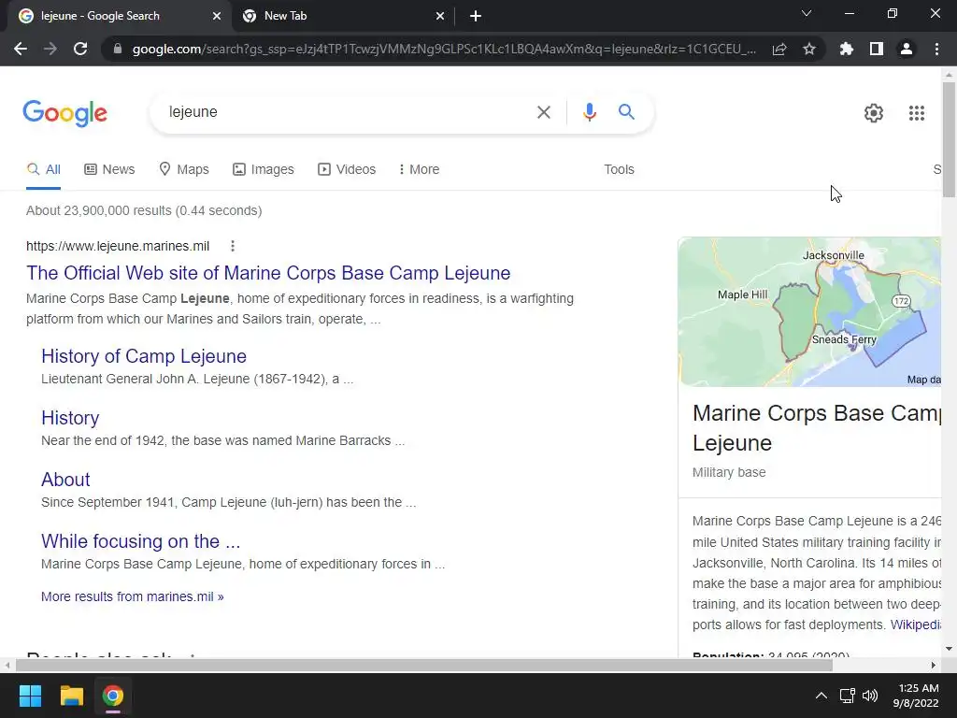Image resolution: width=957 pixels, height=718 pixels.
Task: Open search Tools options
Action: pos(619,170)
